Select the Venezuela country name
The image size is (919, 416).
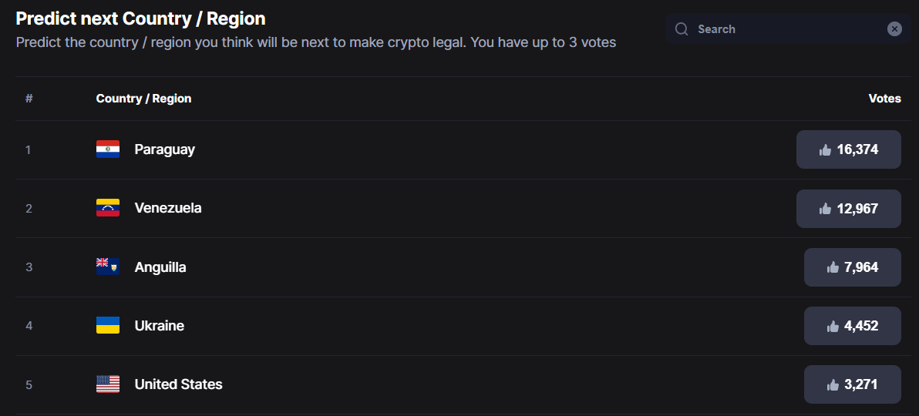coord(168,208)
